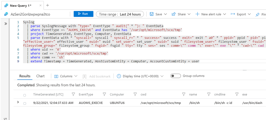Click the Display time clock icon
The height and width of the screenshot is (120, 266).
pyautogui.click(x=119, y=76)
